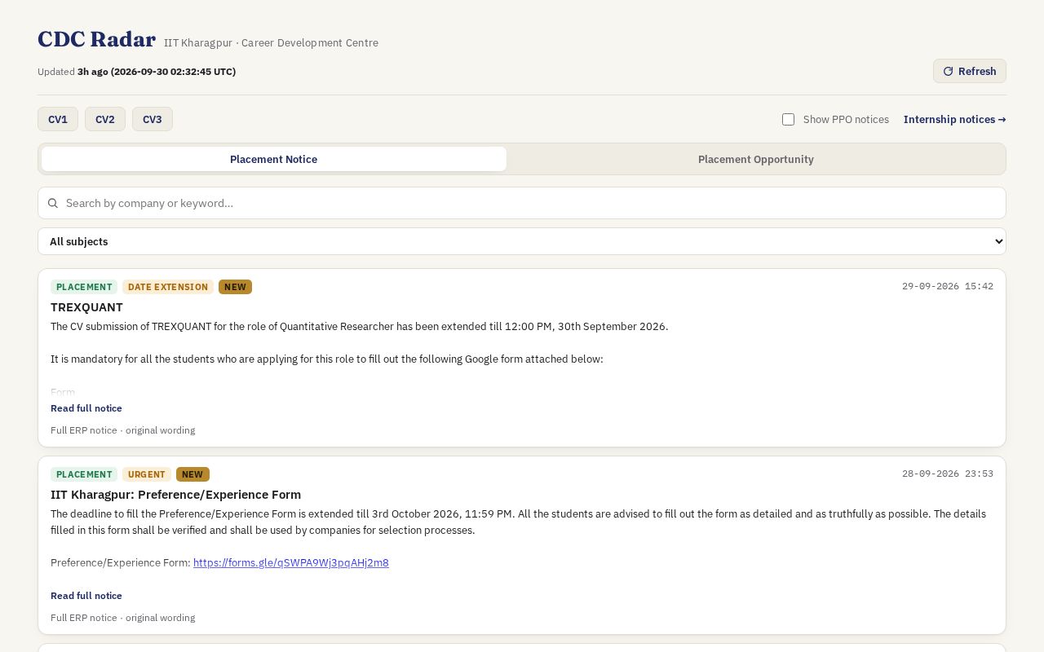Switch to Placement Opportunity tab

tap(755, 159)
